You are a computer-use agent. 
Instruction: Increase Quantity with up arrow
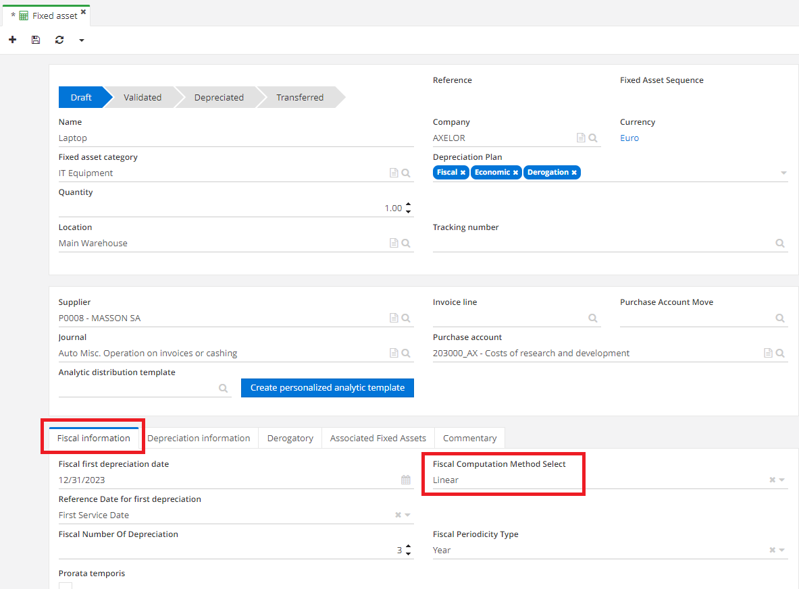click(x=408, y=204)
